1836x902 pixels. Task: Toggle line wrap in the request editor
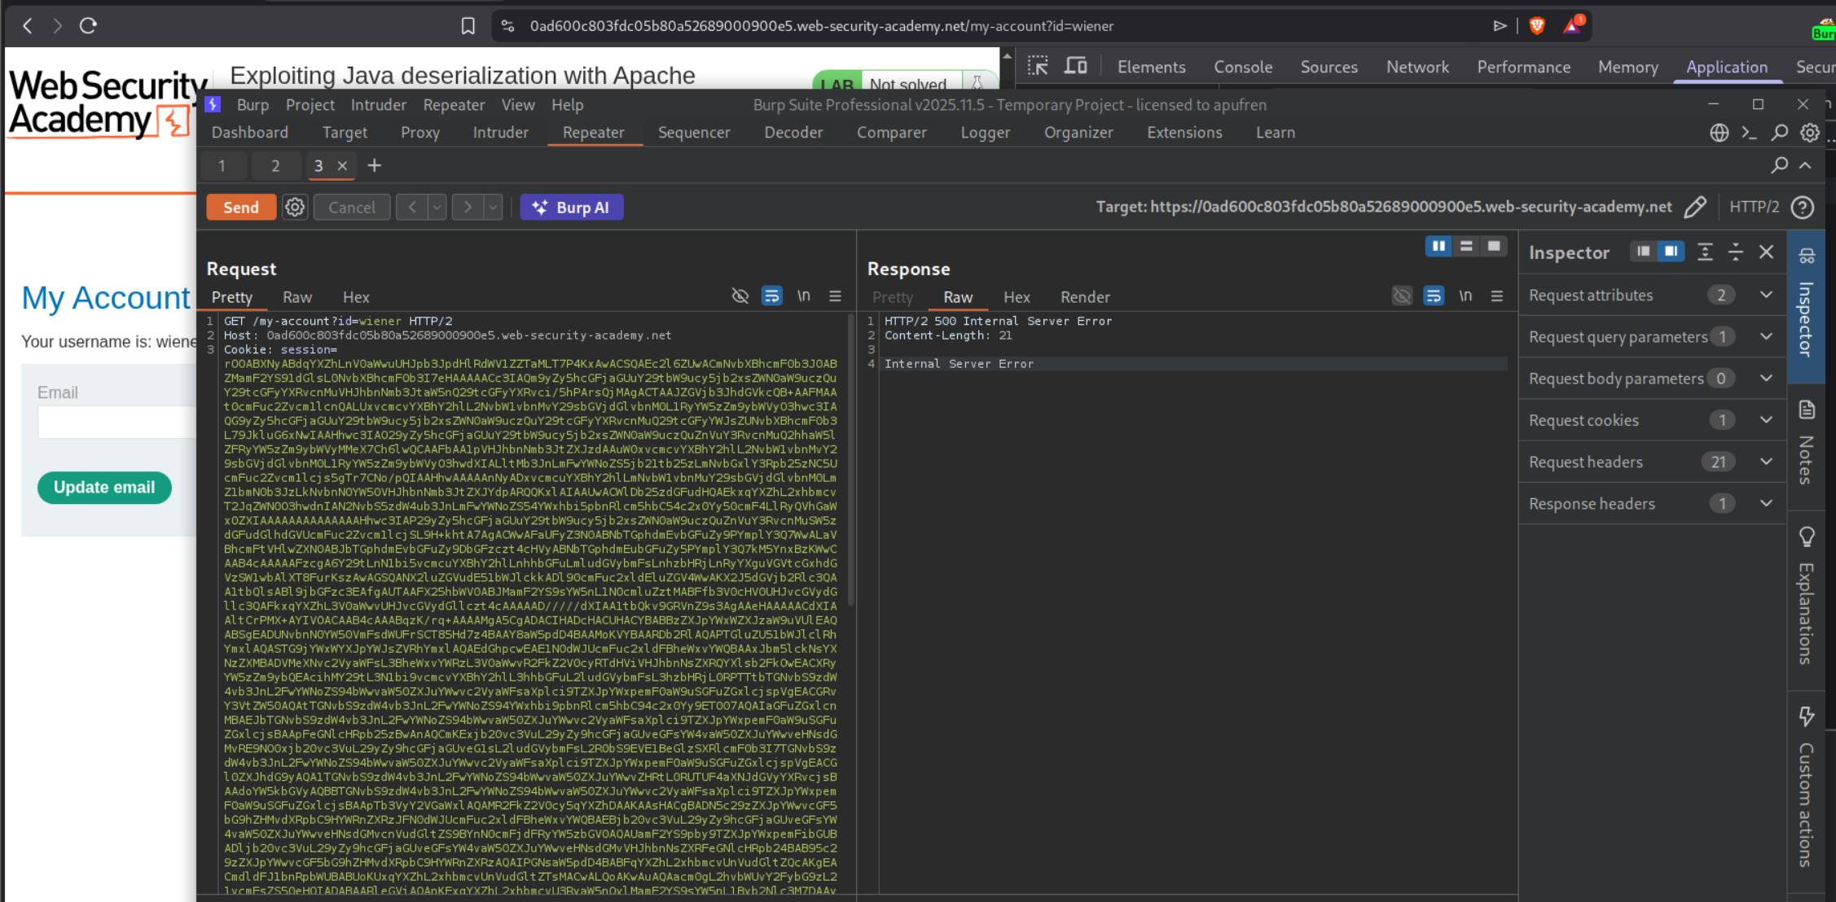pos(771,296)
